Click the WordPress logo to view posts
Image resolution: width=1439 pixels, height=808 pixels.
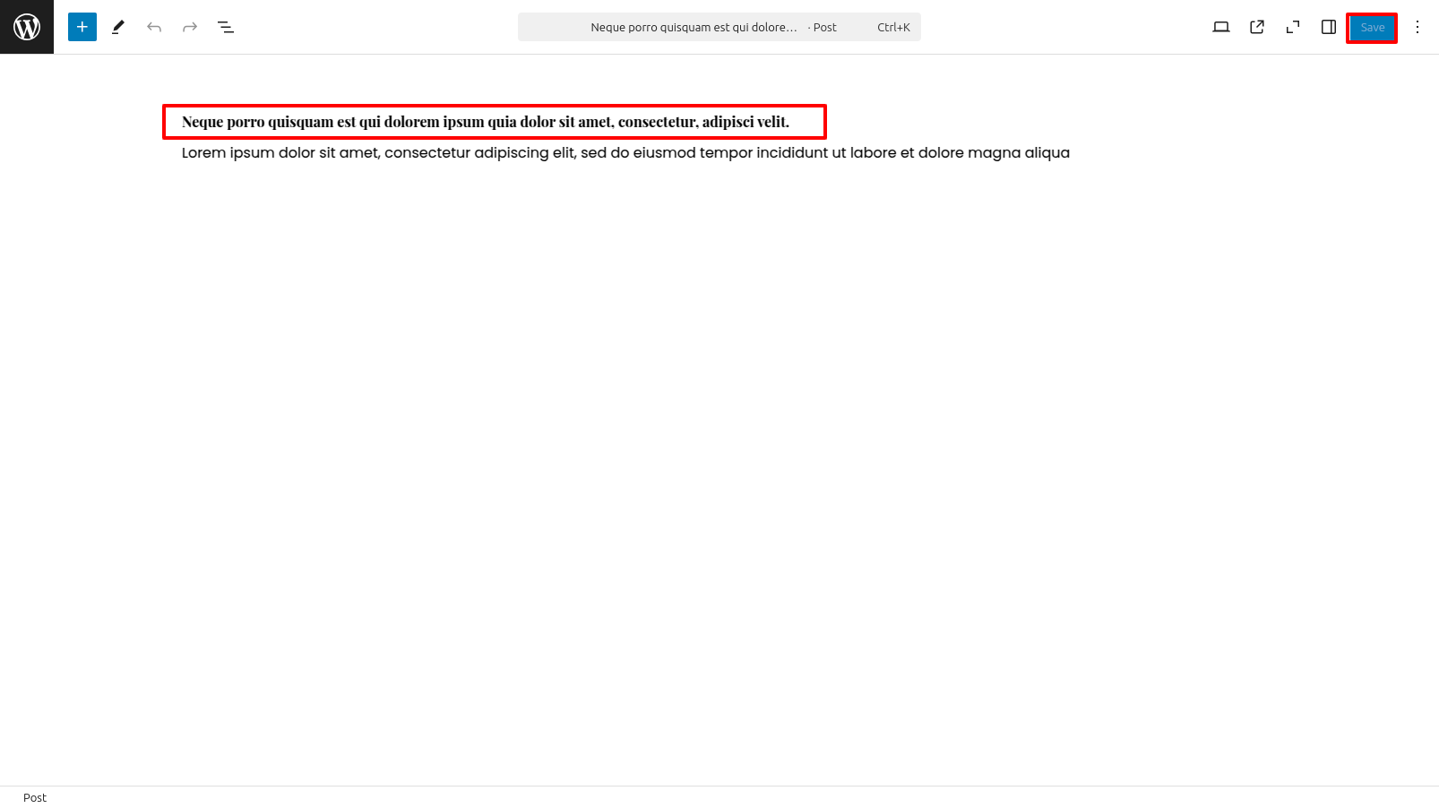27,27
